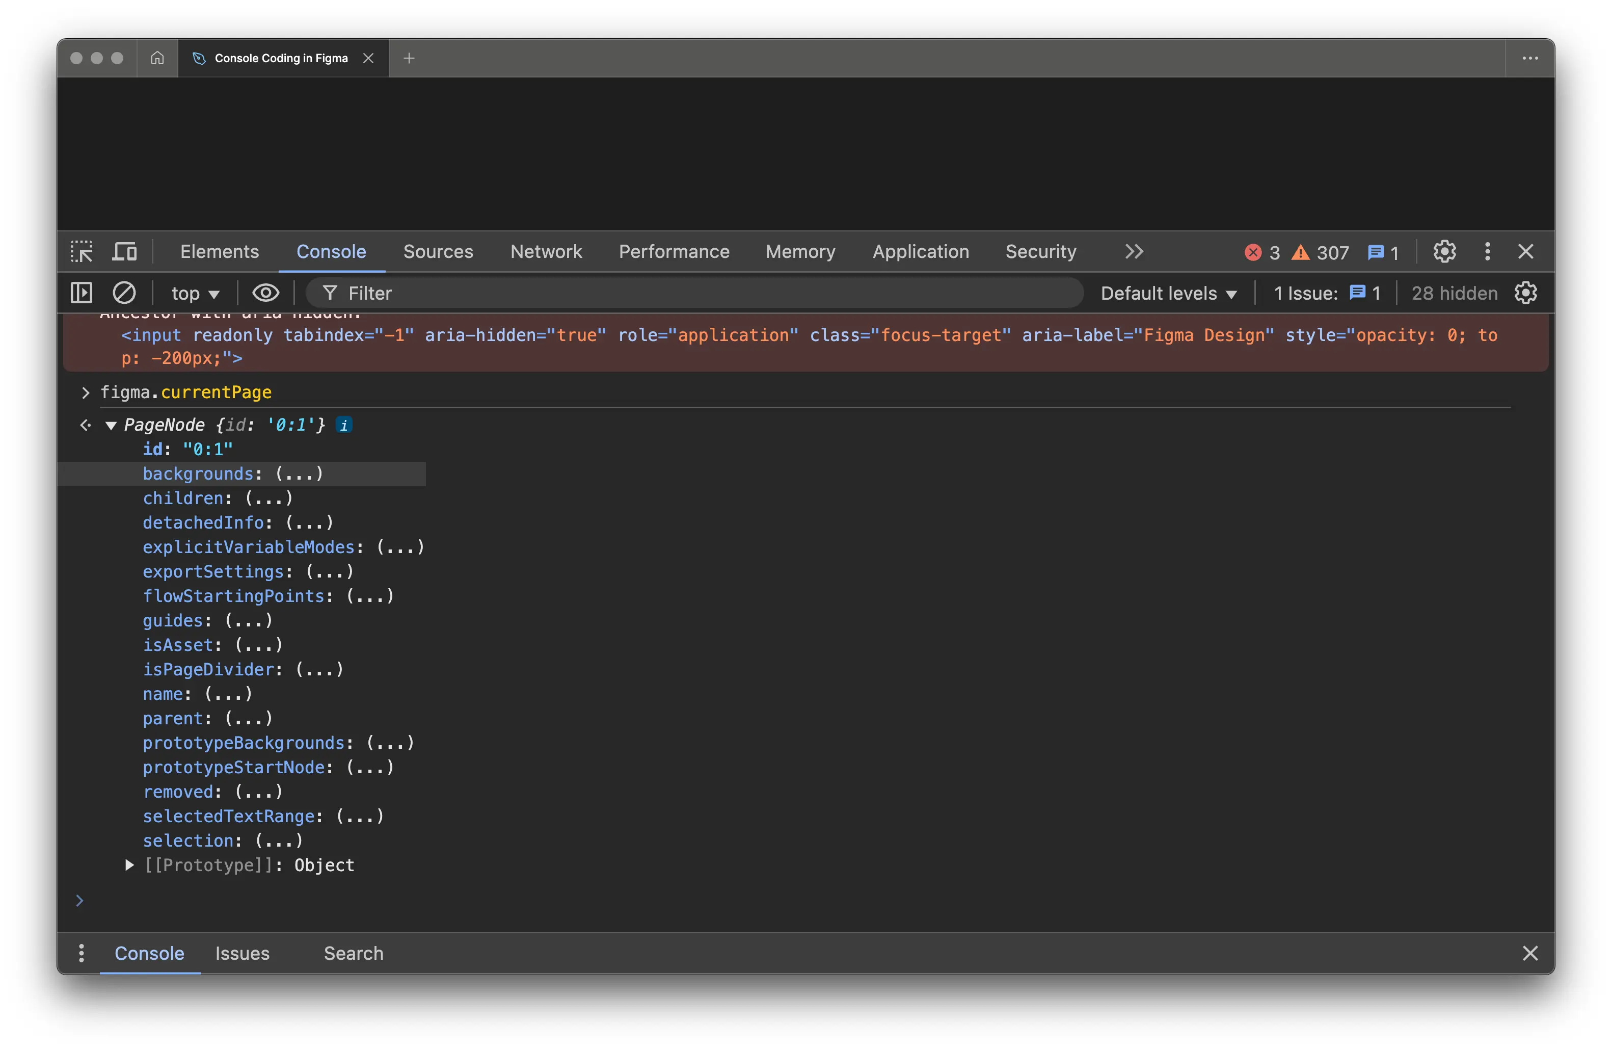1612x1050 pixels.
Task: Create a live expression with the eye icon
Action: (x=265, y=293)
